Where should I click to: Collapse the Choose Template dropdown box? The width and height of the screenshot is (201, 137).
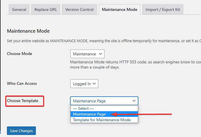[104, 101]
